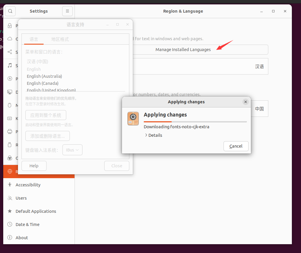Close the Applying changes dialog with X
The image size is (301, 253).
(245, 102)
